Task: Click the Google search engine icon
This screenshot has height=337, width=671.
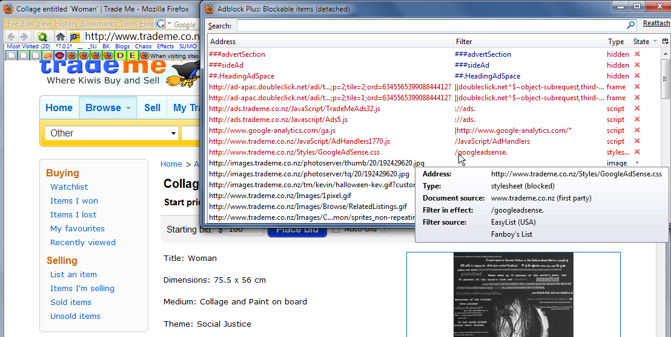Action: click(x=160, y=24)
